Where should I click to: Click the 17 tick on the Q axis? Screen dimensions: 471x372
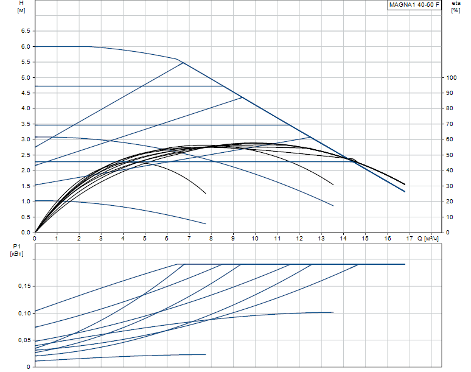click(x=410, y=239)
